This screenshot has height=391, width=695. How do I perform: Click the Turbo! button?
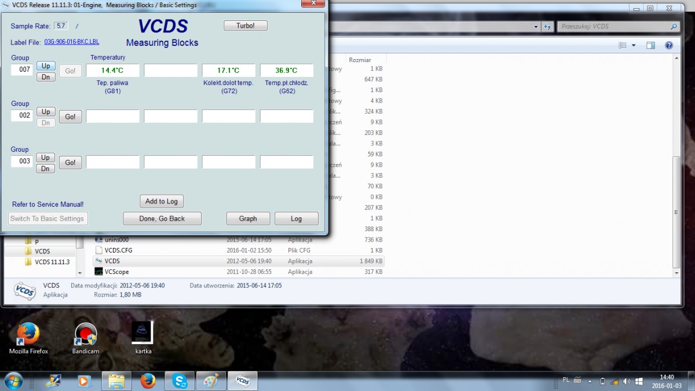click(x=246, y=25)
